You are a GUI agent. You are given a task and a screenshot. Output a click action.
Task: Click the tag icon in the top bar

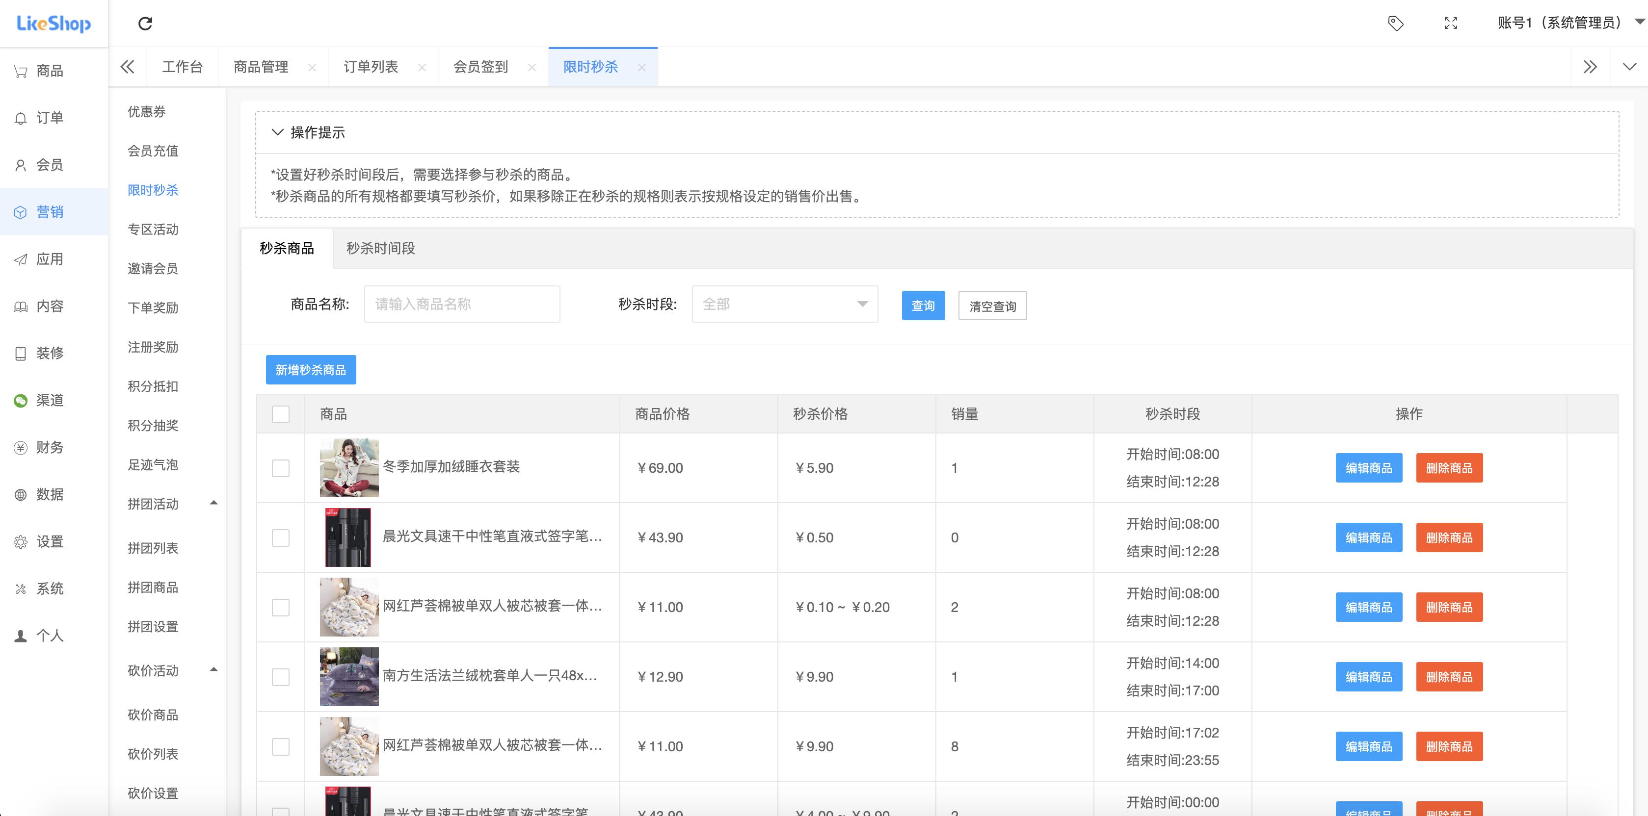click(1396, 23)
